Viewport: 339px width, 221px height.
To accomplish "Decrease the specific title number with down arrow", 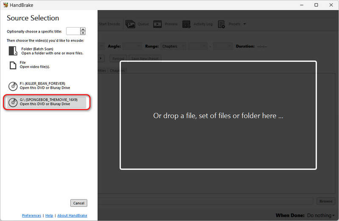I will click(x=83, y=33).
